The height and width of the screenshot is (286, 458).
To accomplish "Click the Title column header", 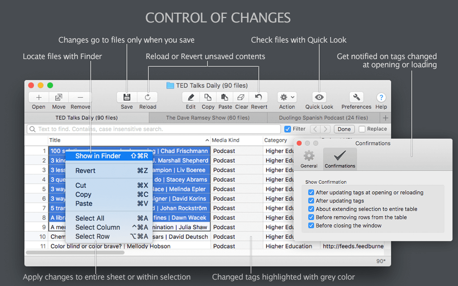I will point(129,140).
